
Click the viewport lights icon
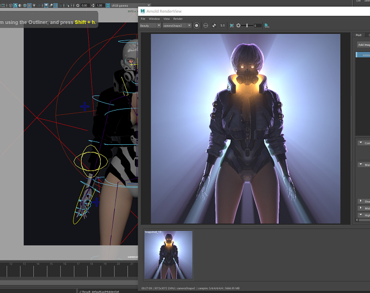[x=34, y=5]
